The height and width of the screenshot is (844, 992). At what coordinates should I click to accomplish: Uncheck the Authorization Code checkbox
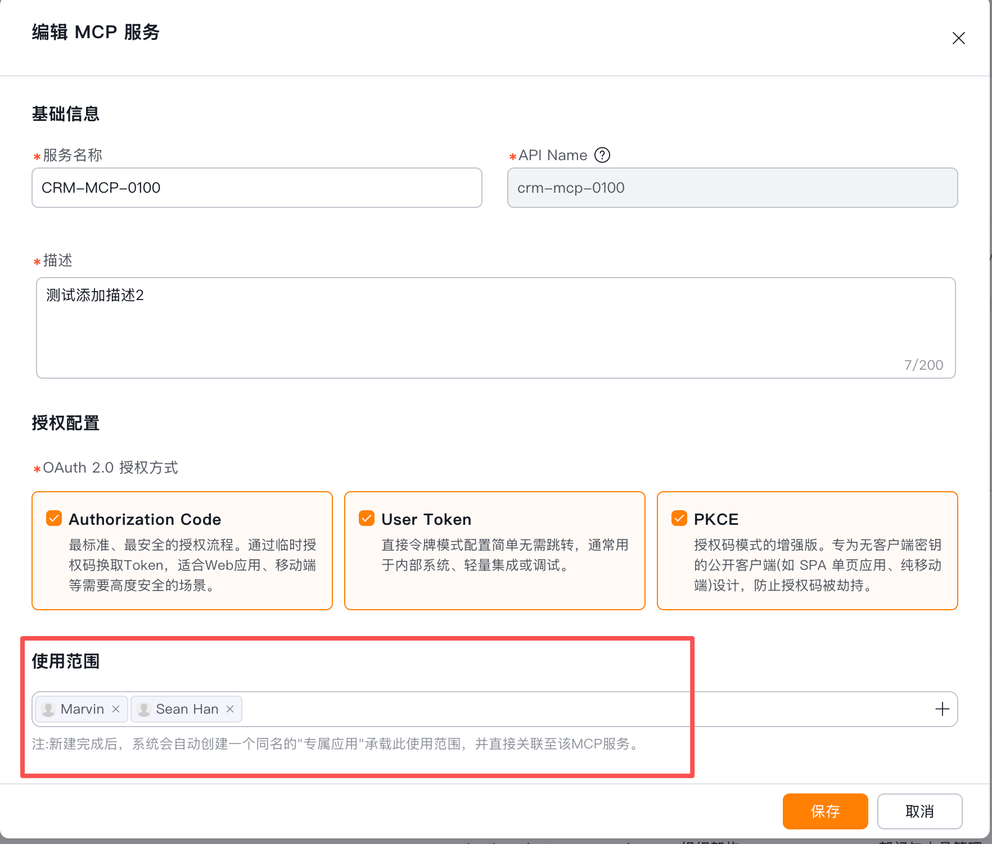54,518
